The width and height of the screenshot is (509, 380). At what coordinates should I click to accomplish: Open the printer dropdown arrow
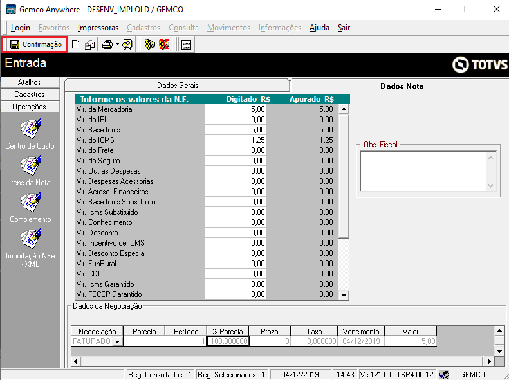117,44
